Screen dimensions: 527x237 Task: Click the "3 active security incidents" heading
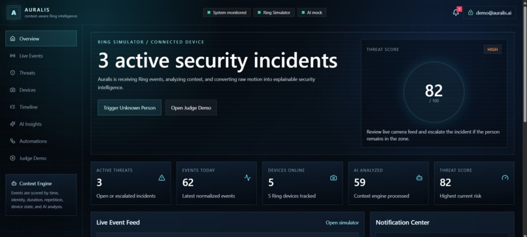point(218,61)
